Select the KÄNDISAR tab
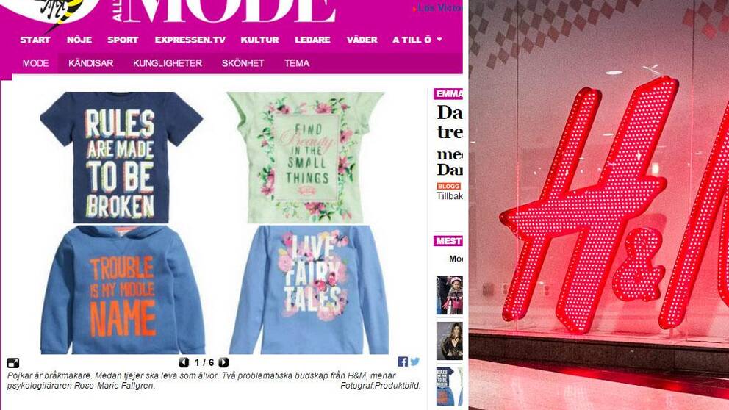The image size is (729, 410). pyautogui.click(x=90, y=63)
